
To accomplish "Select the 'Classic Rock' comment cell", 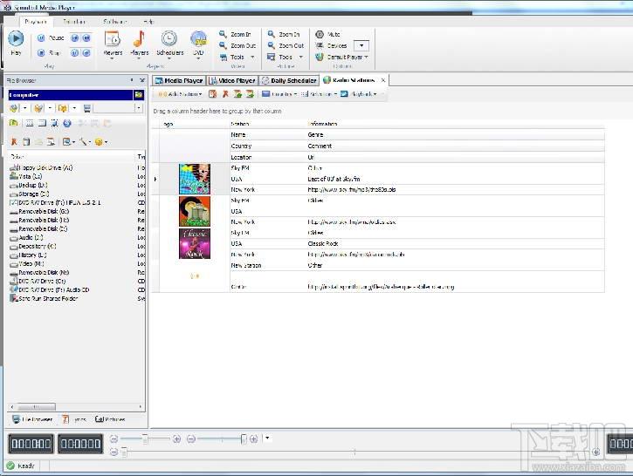I will coord(323,243).
